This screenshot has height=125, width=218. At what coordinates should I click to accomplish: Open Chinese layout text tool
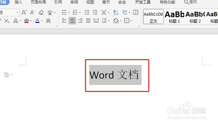pos(104,12)
